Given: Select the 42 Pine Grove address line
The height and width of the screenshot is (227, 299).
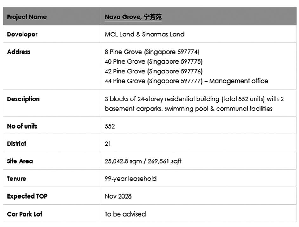Looking at the screenshot, I should pos(153,71).
